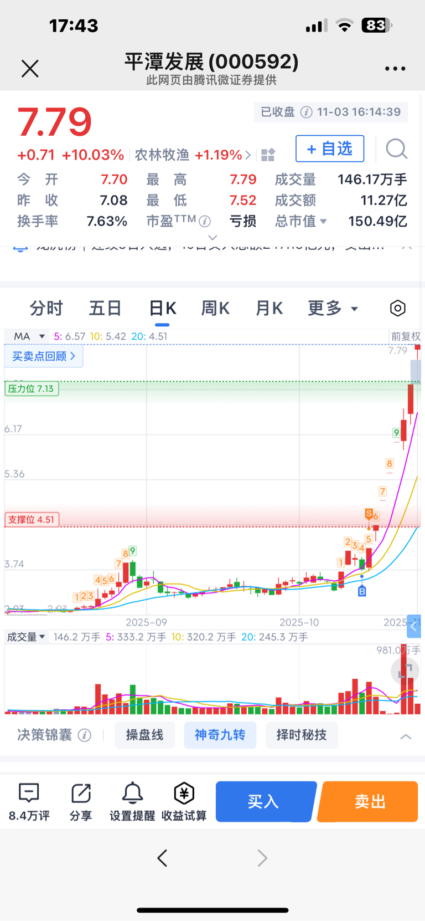Switch to 五日 chart tab
Screen dimensions: 425x921
click(105, 308)
